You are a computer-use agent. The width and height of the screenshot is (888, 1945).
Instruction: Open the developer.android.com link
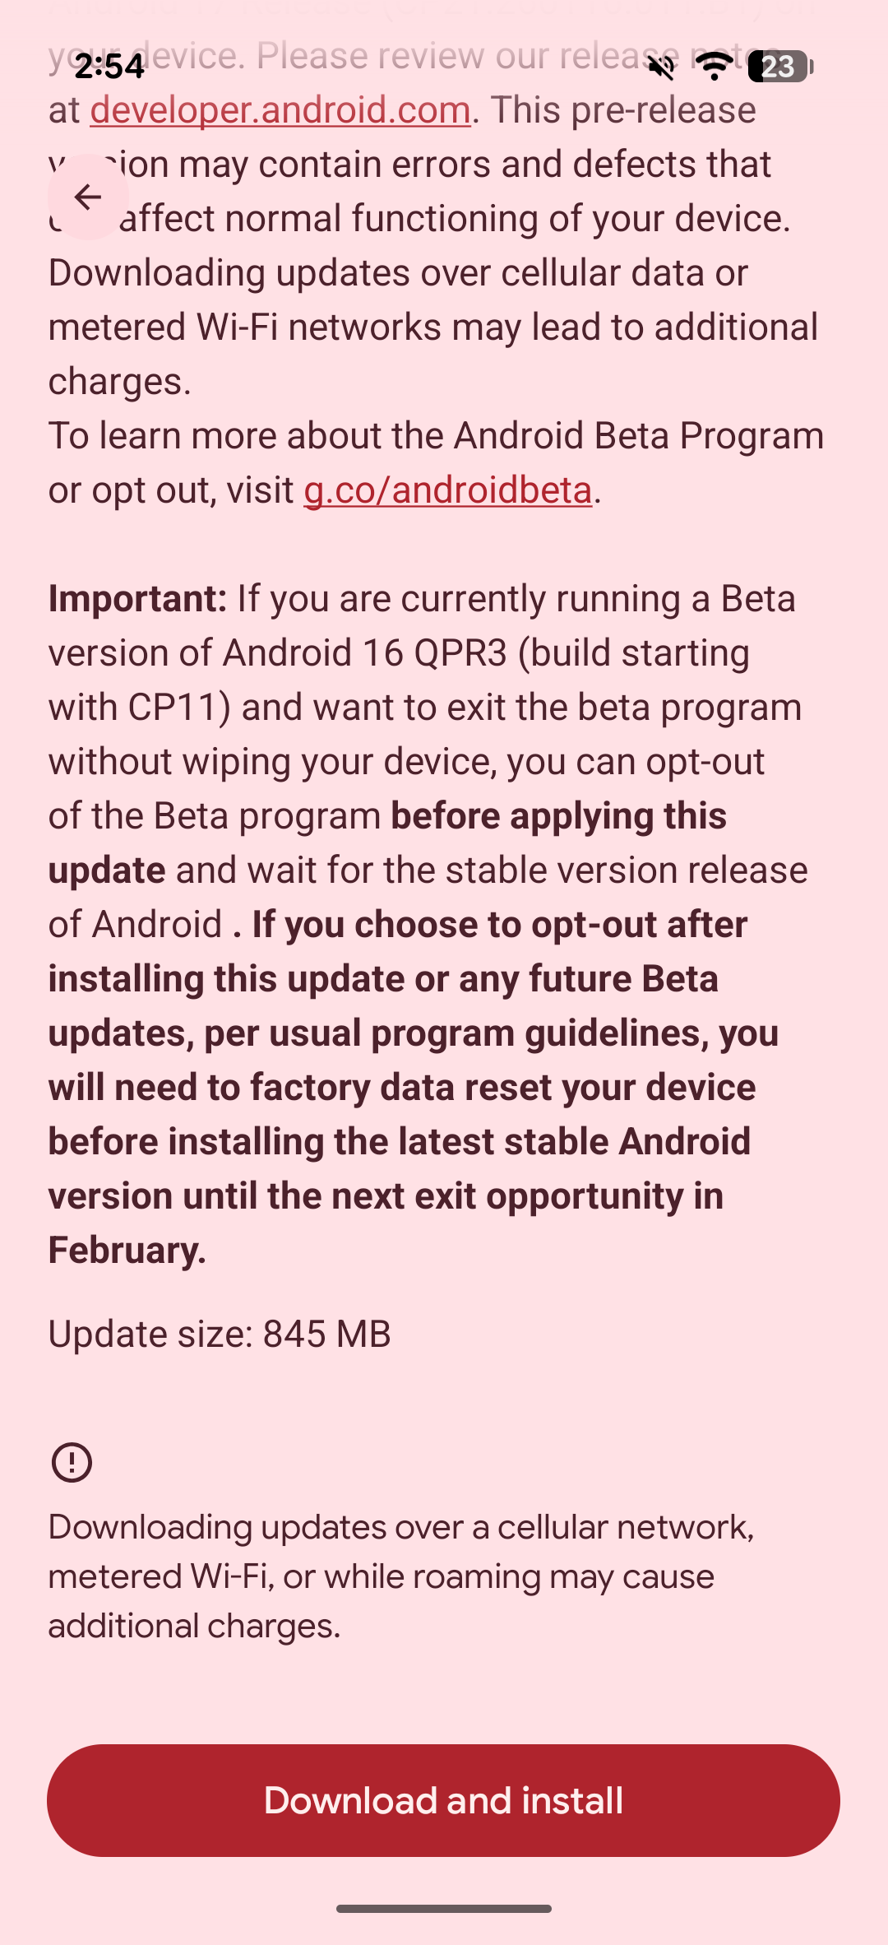(279, 109)
